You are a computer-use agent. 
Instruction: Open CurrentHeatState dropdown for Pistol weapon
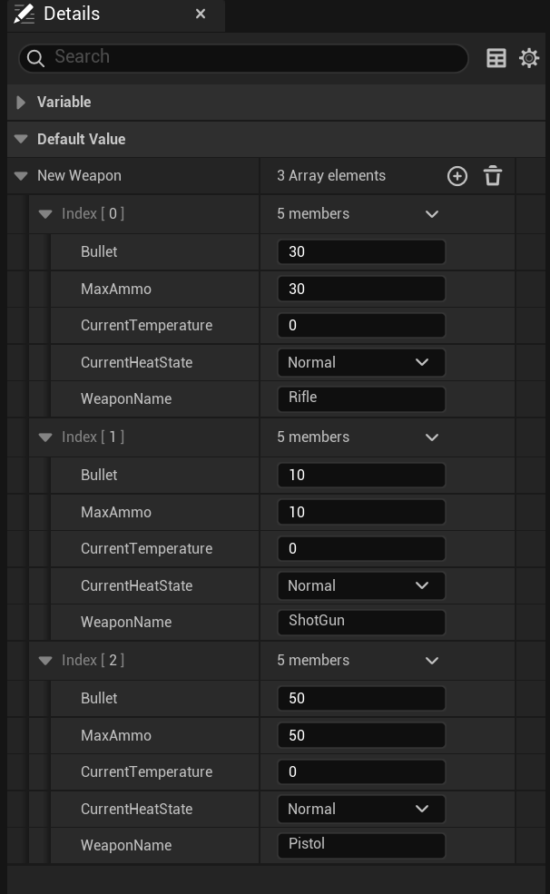coord(360,809)
